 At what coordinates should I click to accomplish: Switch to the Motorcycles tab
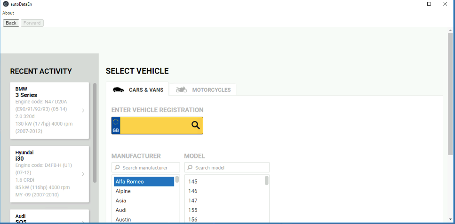[203, 90]
